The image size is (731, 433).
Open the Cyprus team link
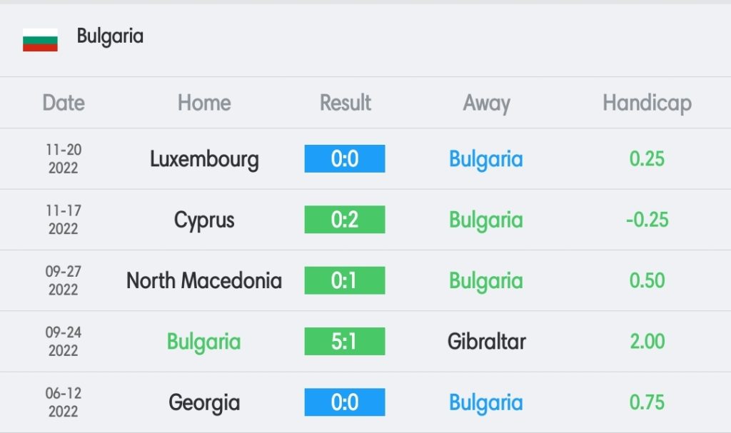[x=204, y=220]
